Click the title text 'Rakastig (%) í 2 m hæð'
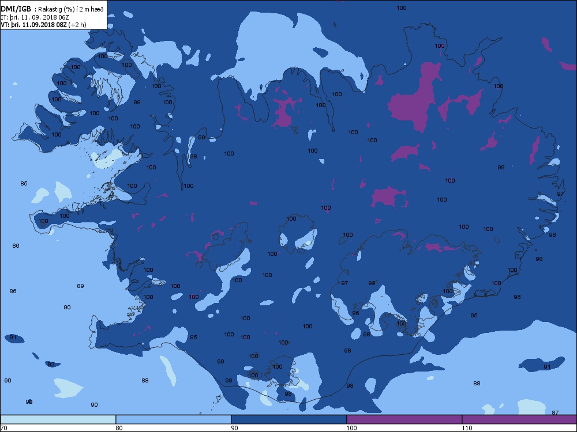577x432 pixels. point(71,10)
